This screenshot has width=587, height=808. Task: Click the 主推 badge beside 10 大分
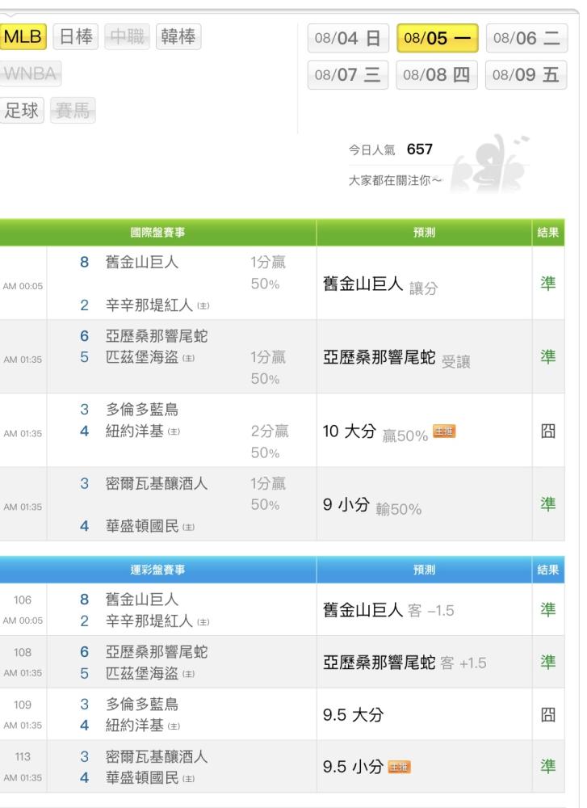444,431
